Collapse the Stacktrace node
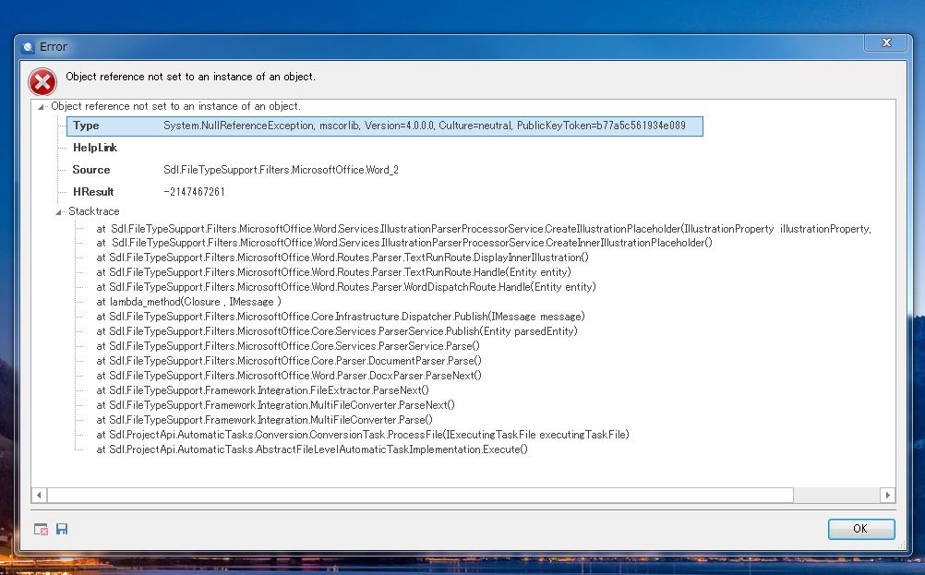The width and height of the screenshot is (925, 575). click(58, 211)
